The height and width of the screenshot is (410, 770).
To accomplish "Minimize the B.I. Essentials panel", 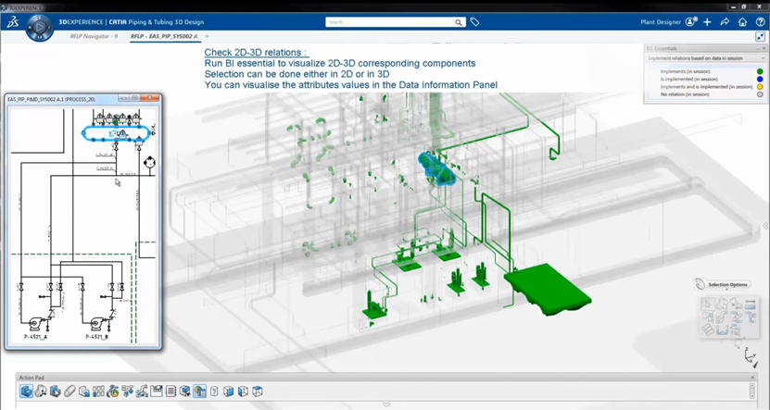I will point(757,48).
